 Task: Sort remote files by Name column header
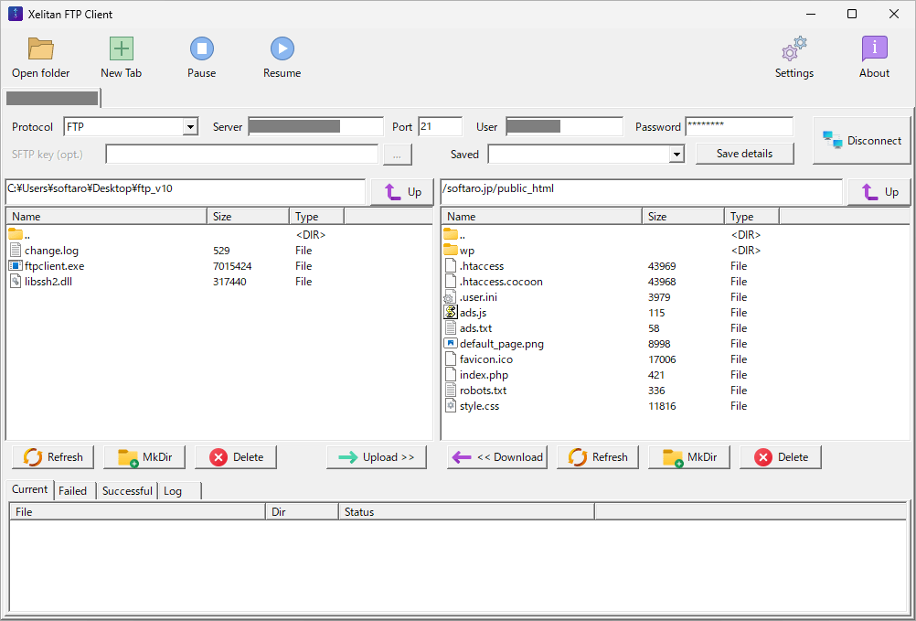(x=541, y=217)
